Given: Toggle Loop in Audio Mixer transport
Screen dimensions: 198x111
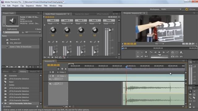Looking at the screenshot, I should click(x=60, y=57).
